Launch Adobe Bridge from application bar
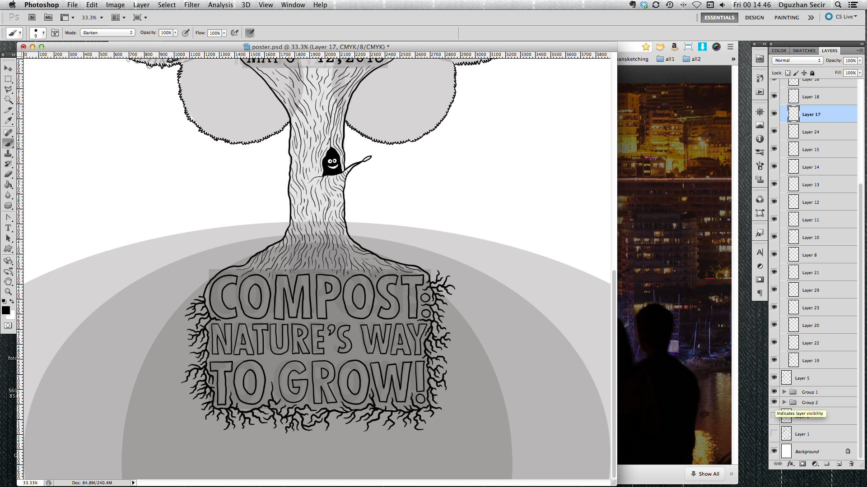 [32, 18]
